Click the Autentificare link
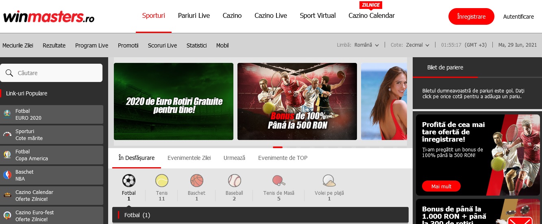This screenshot has width=542, height=224. coord(518,17)
